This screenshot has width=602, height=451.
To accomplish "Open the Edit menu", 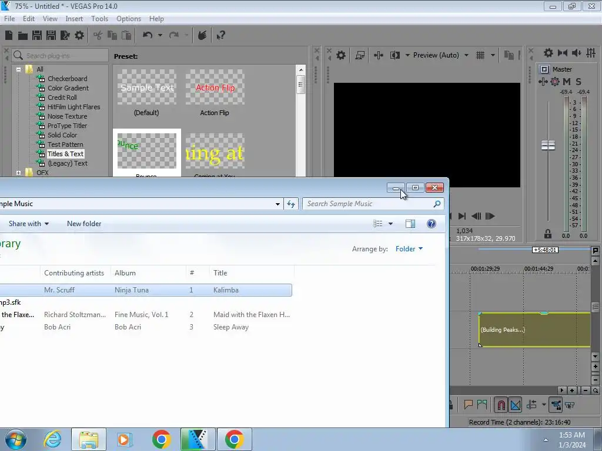I will pyautogui.click(x=29, y=18).
